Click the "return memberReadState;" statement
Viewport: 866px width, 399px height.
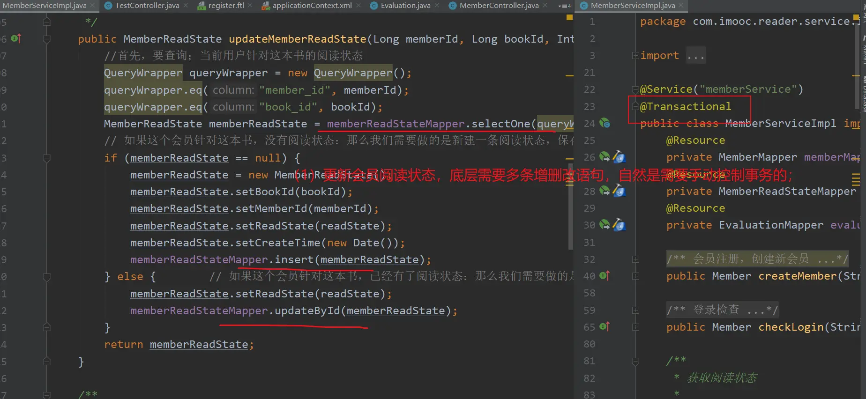click(x=179, y=344)
